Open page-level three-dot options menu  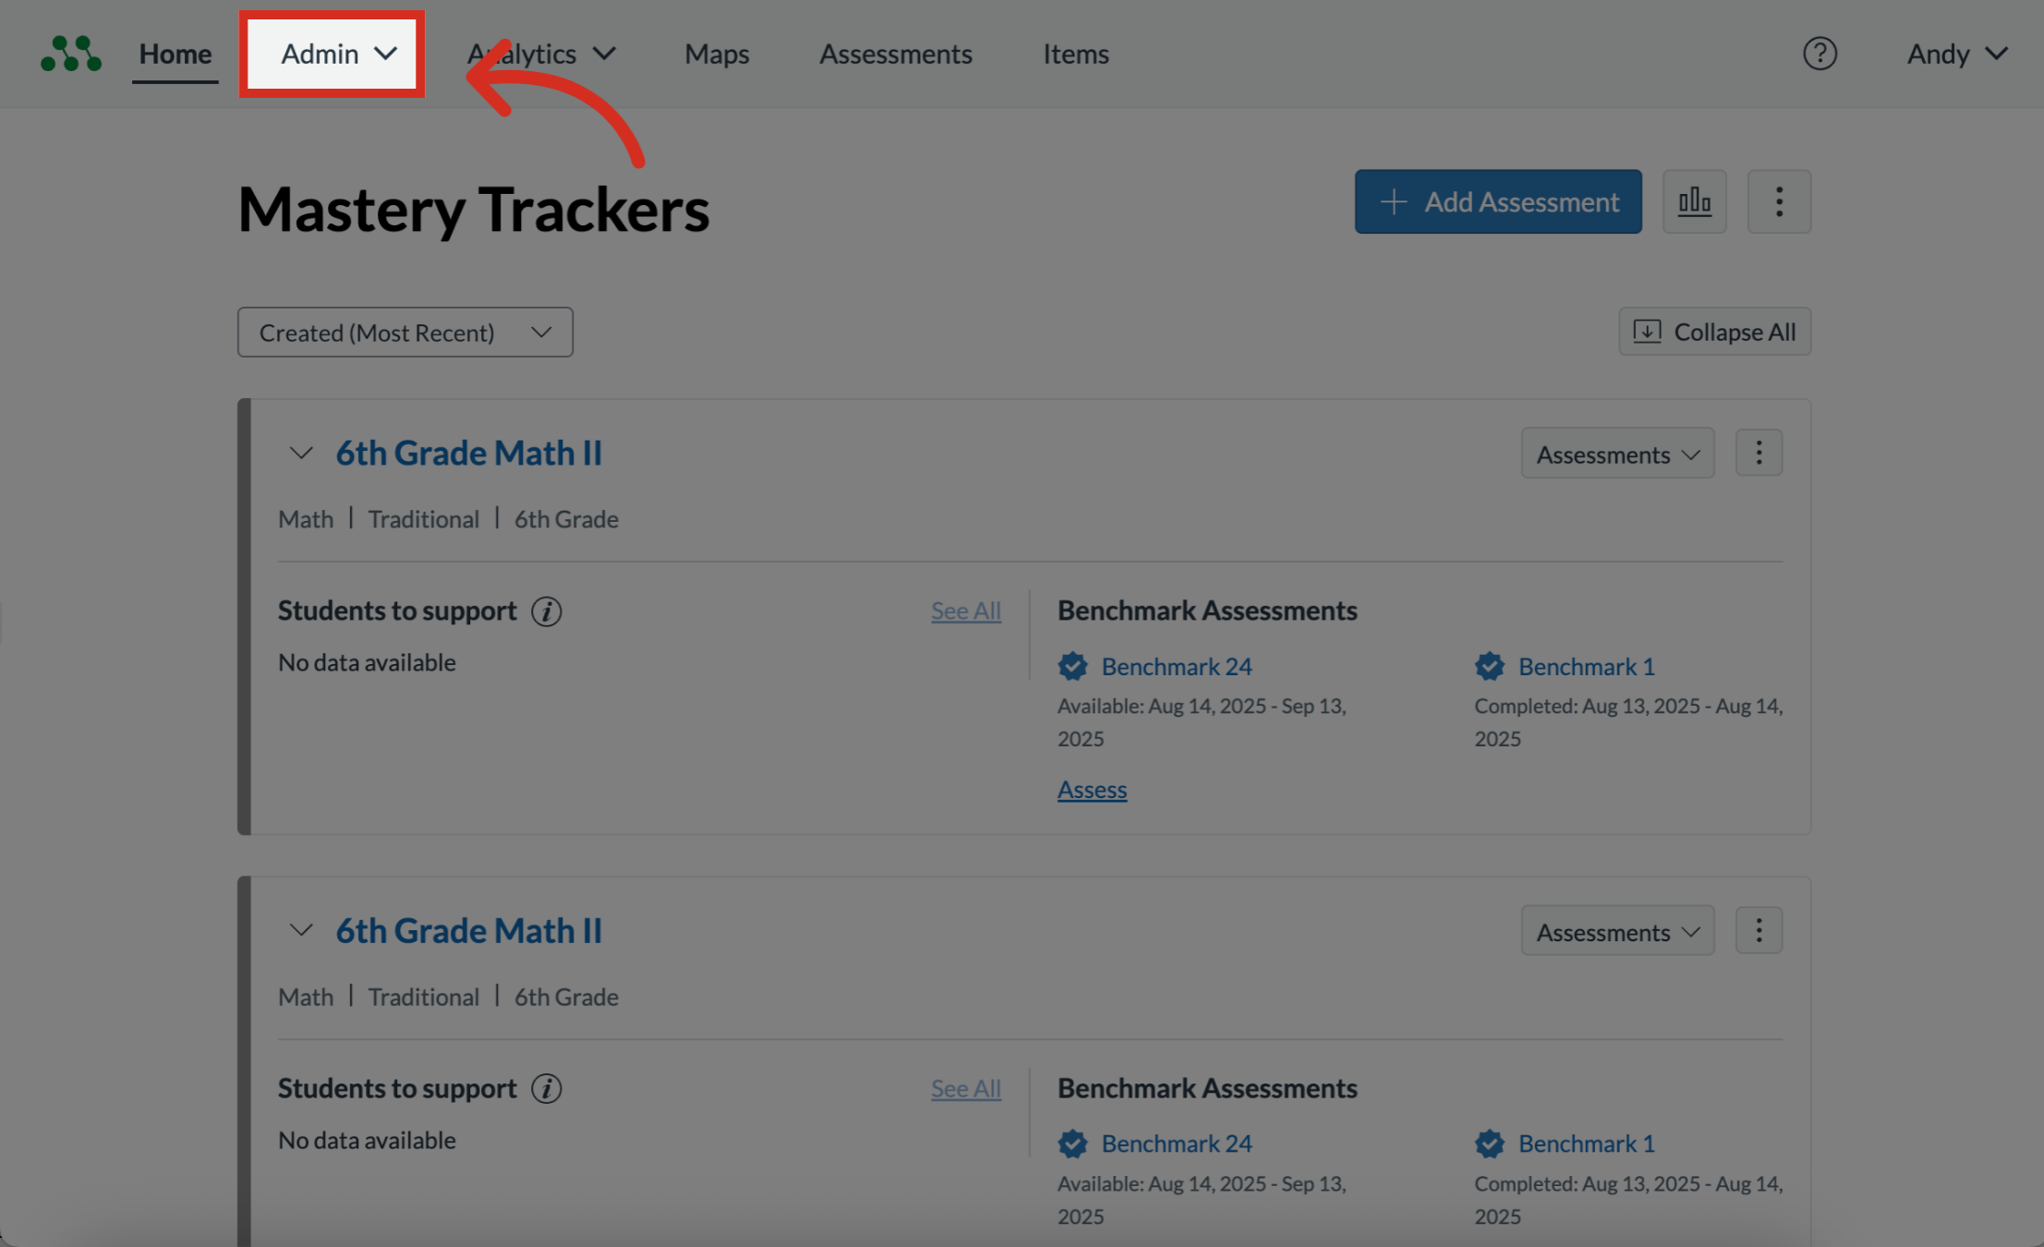tap(1779, 201)
